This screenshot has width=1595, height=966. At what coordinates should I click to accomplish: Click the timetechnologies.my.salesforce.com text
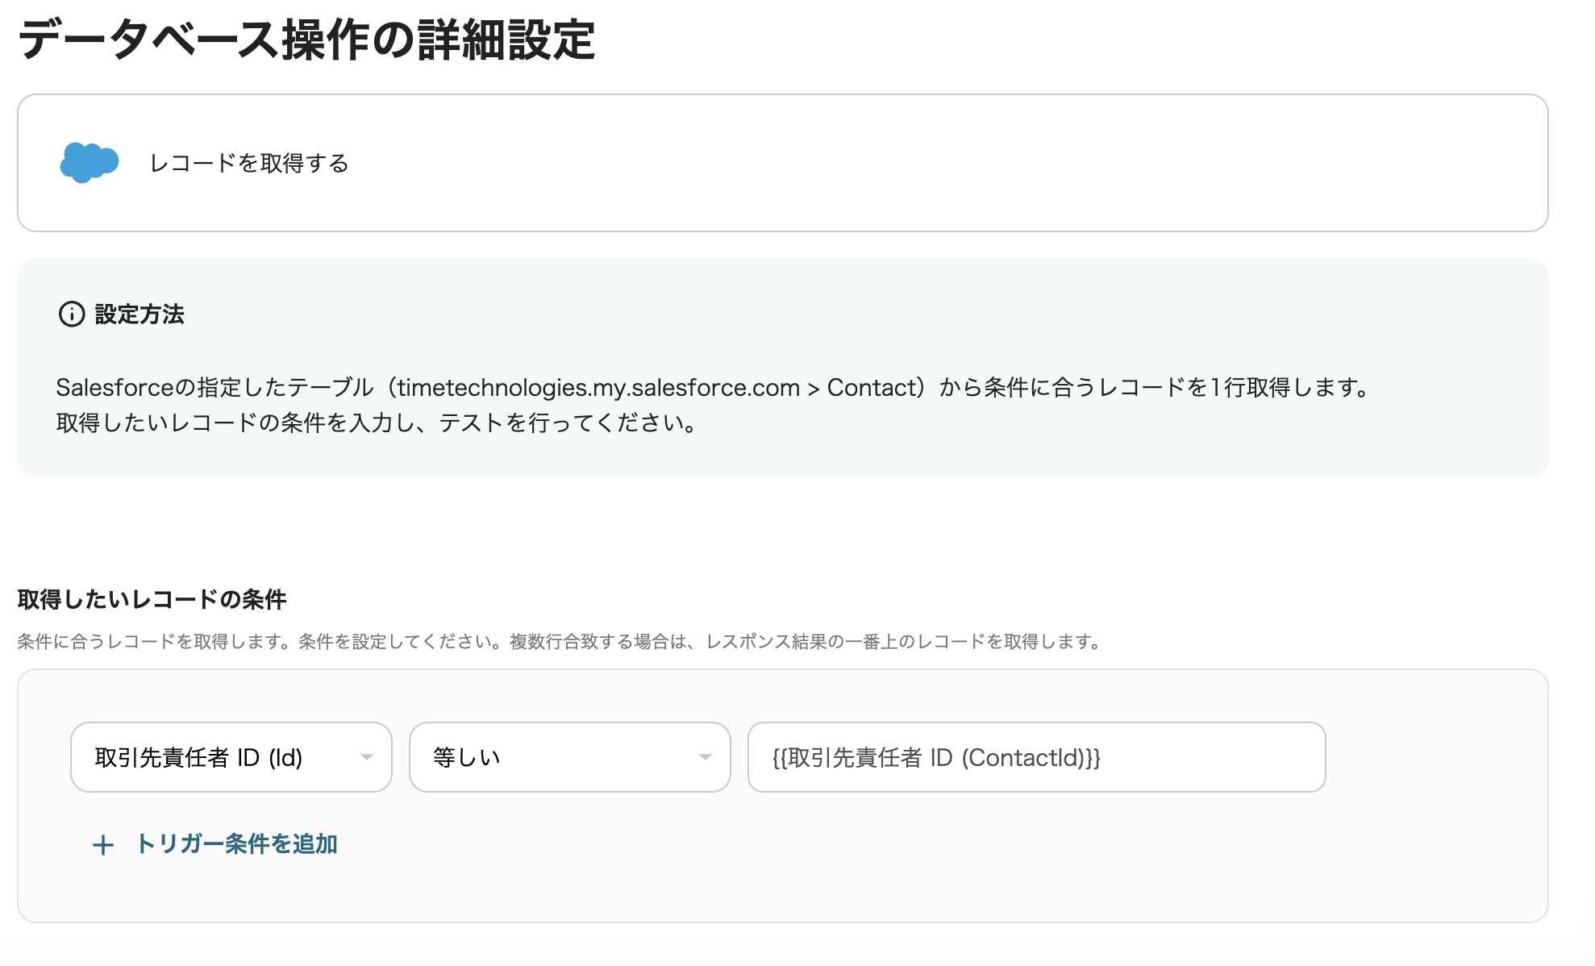click(598, 388)
